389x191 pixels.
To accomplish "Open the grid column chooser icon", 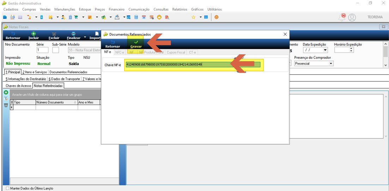I will [x=12, y=102].
